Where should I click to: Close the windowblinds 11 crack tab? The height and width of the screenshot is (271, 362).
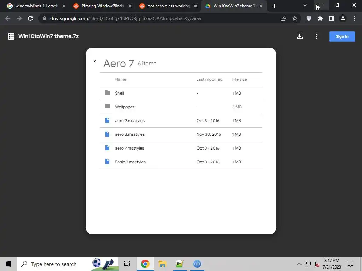tap(64, 6)
